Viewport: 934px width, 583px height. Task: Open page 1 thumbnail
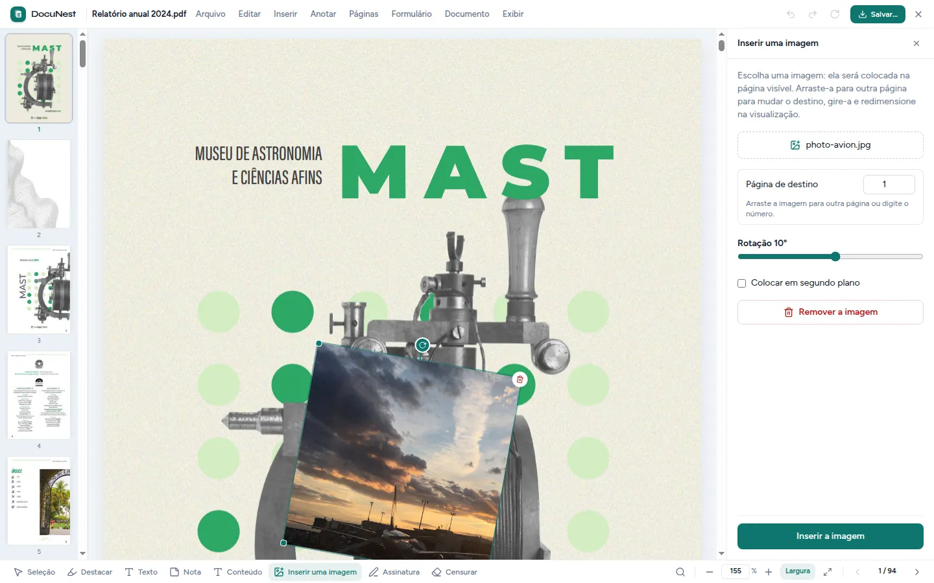[39, 78]
